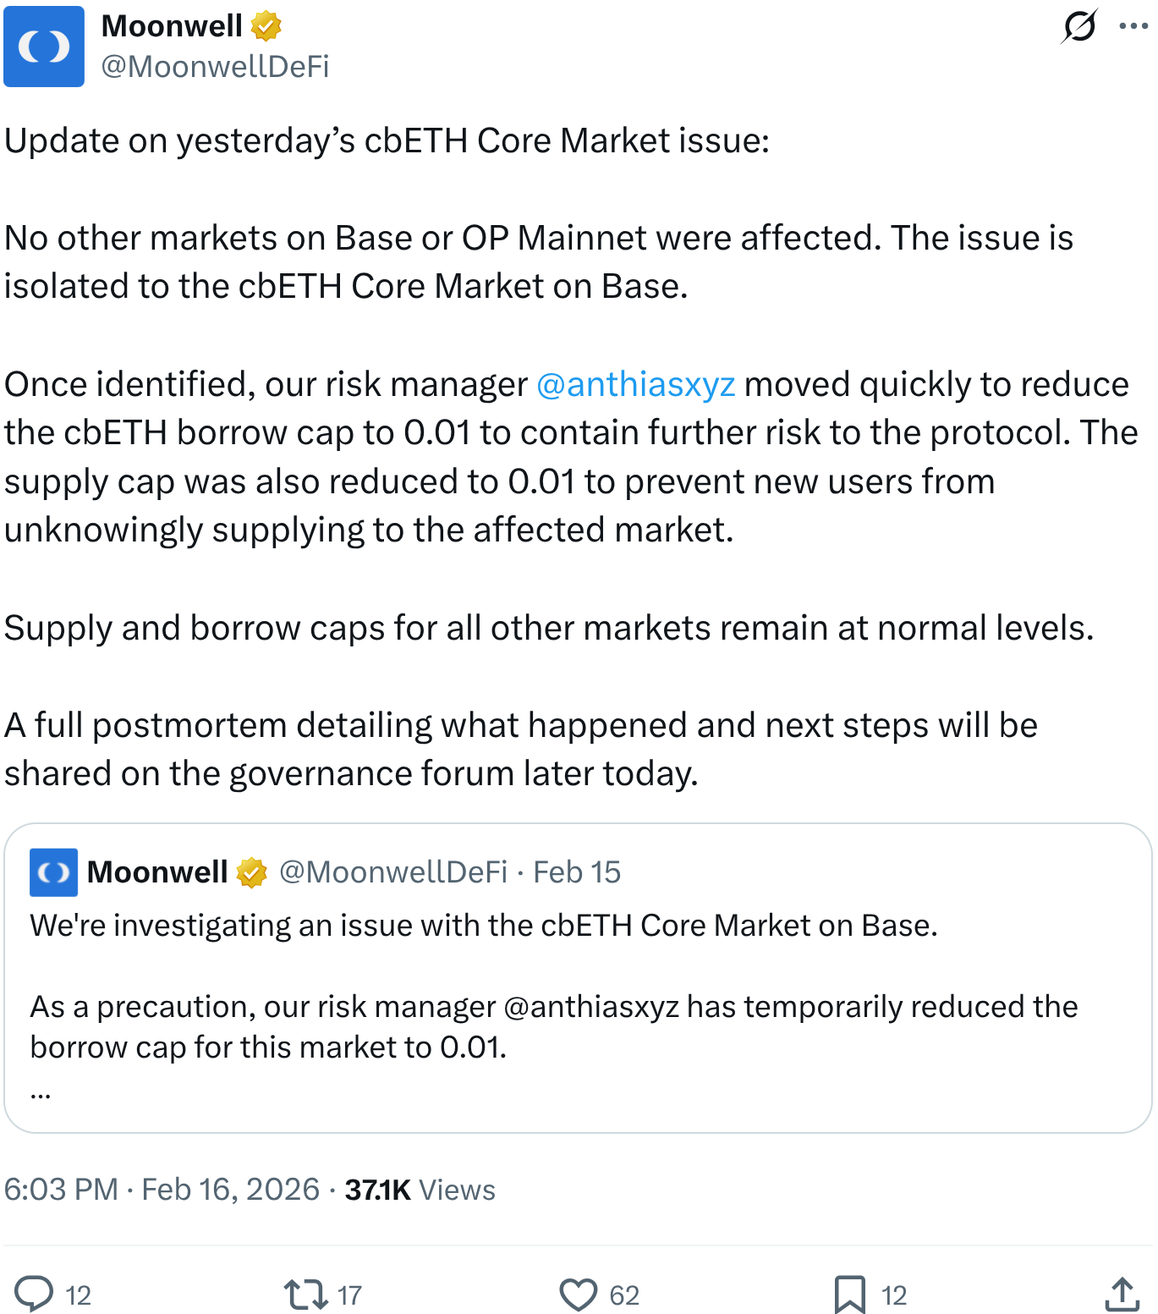Click the small avatar in quoted tweet
The image size is (1158, 1314).
(53, 872)
